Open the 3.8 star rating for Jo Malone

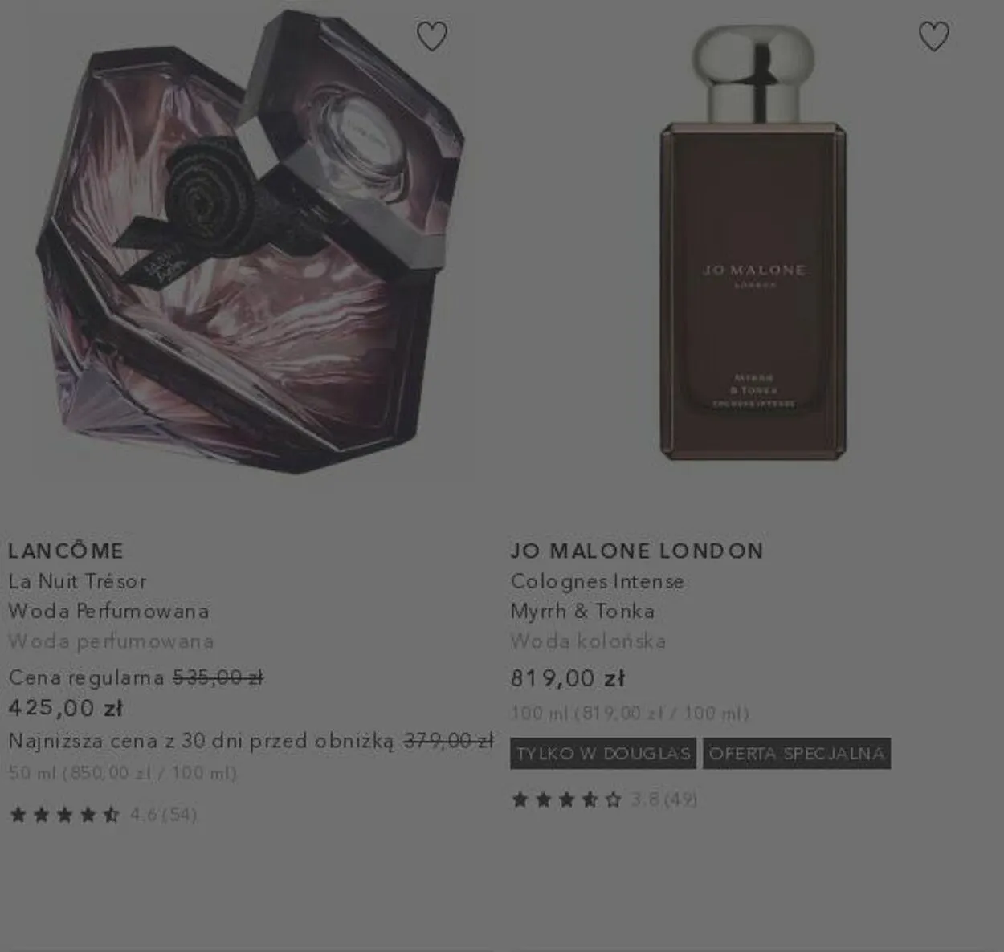605,799
